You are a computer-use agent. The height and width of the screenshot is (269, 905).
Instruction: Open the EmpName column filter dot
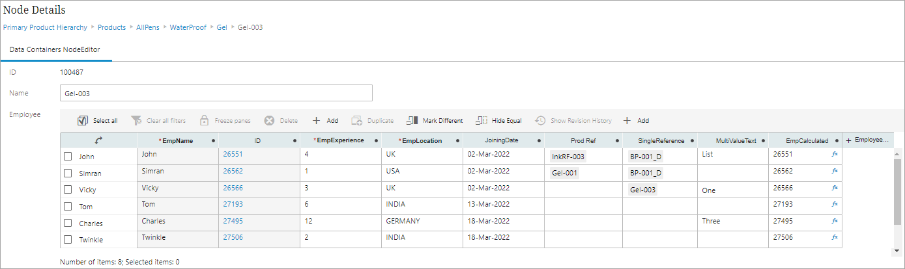pyautogui.click(x=213, y=140)
